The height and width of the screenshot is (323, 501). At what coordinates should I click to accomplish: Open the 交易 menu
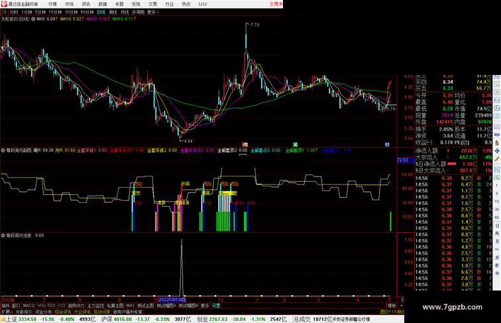tap(152, 4)
